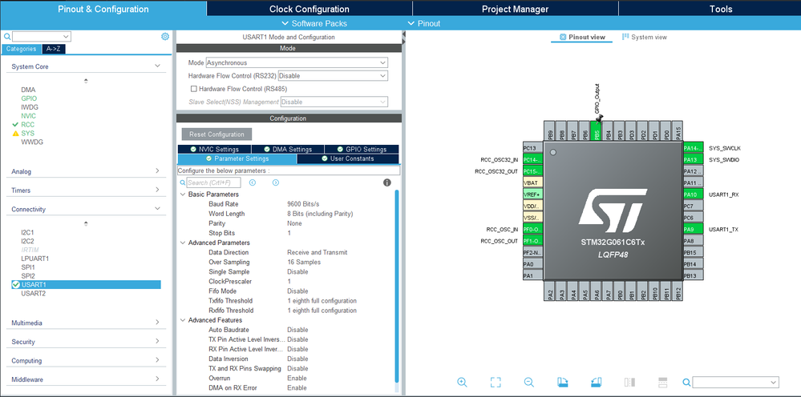Screen dimensions: 801x397
Task: Open the DMA Settings tab
Action: click(x=288, y=150)
